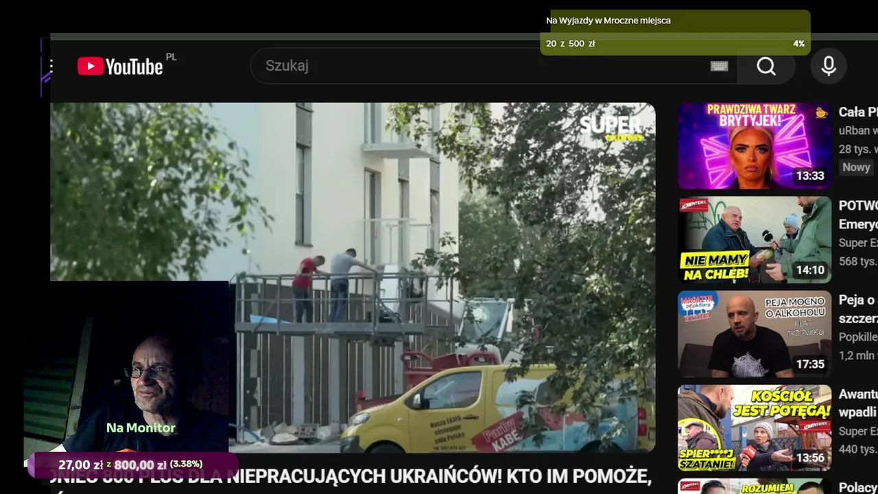Click the 1,2 mln view count text
Image resolution: width=878 pixels, height=494 pixels.
click(858, 355)
